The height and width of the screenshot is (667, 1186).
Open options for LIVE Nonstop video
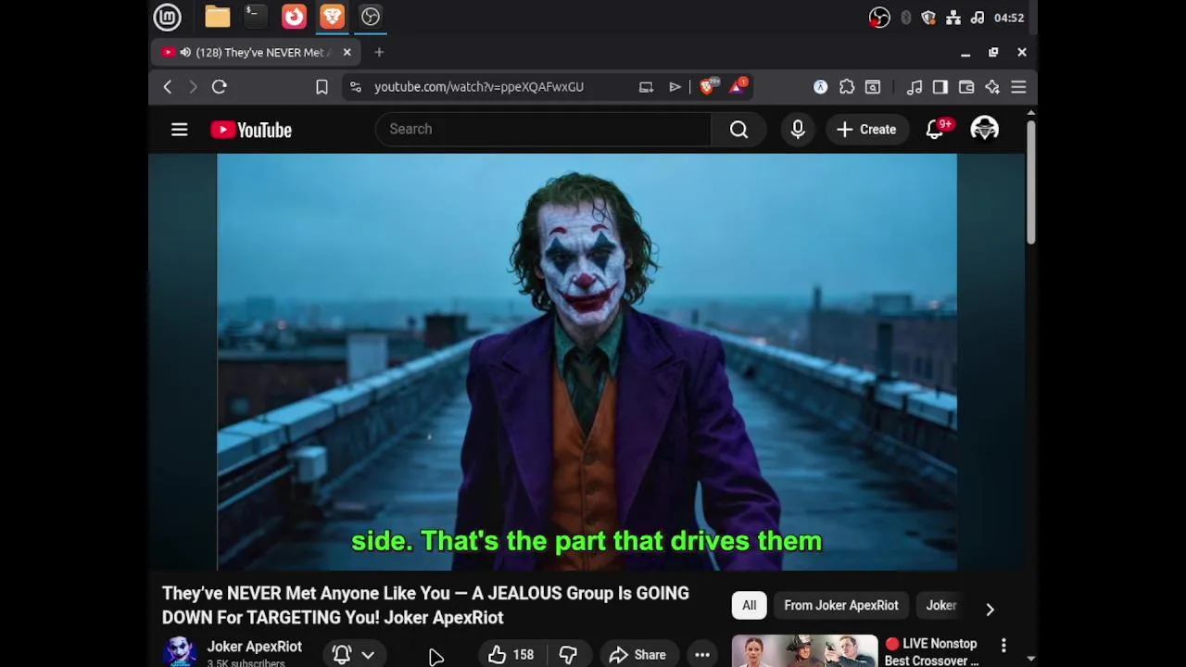click(1003, 645)
